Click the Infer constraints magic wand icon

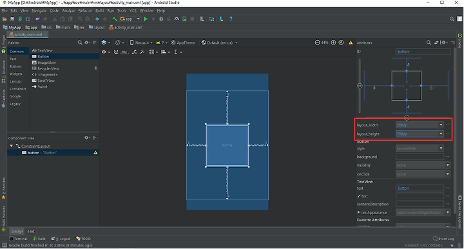click(x=142, y=52)
